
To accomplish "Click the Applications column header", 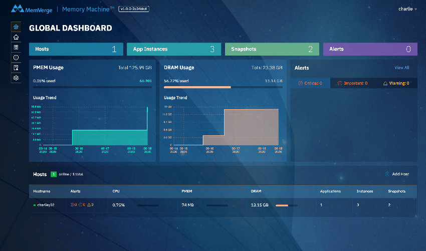I will (330, 191).
